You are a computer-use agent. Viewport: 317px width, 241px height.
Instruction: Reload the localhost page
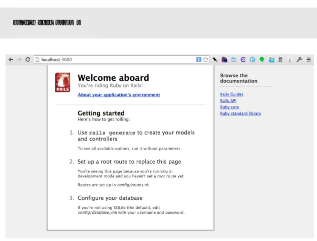(28, 60)
